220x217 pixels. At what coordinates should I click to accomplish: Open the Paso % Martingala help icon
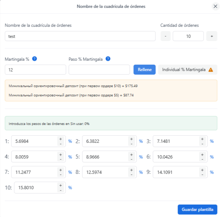point(108,59)
